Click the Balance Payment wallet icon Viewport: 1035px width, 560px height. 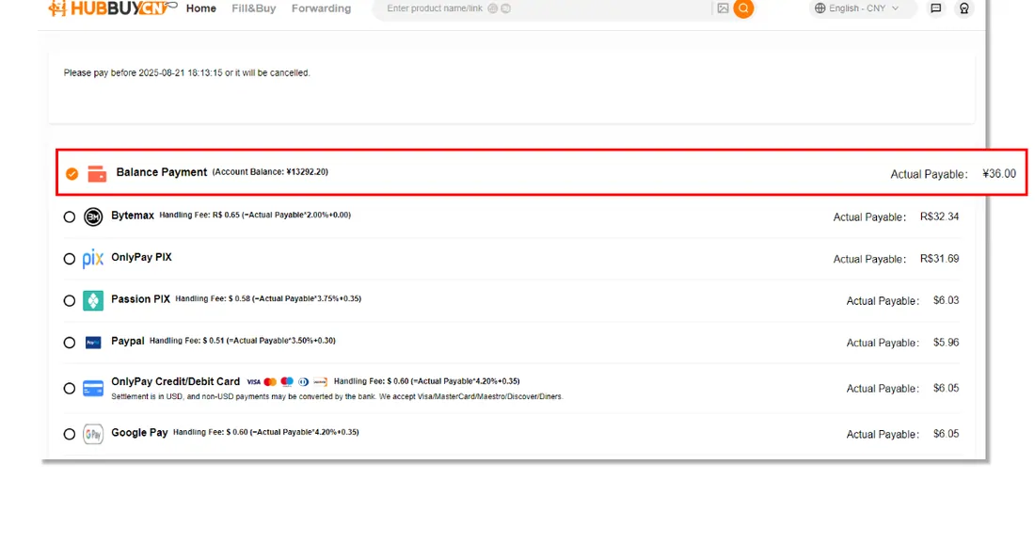(97, 174)
